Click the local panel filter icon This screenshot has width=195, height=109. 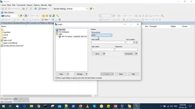(x=26, y=16)
